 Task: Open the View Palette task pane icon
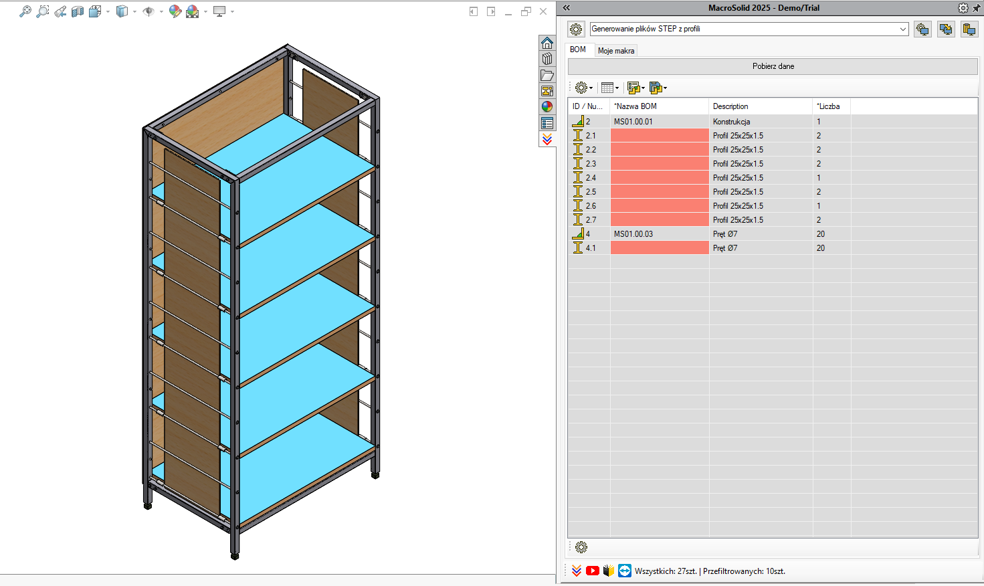pyautogui.click(x=547, y=91)
